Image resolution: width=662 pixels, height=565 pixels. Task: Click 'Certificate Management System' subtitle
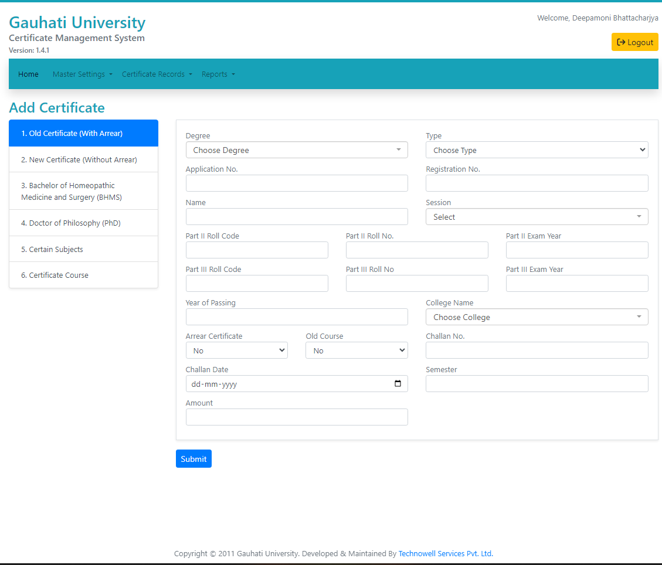click(x=77, y=38)
